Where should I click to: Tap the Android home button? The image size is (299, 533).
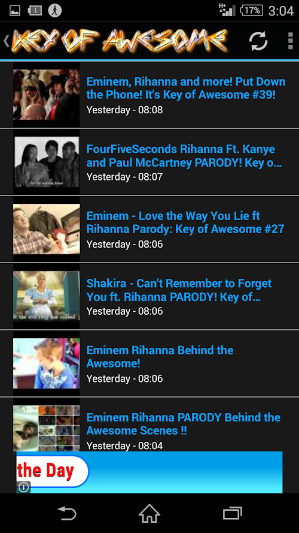pyautogui.click(x=149, y=513)
